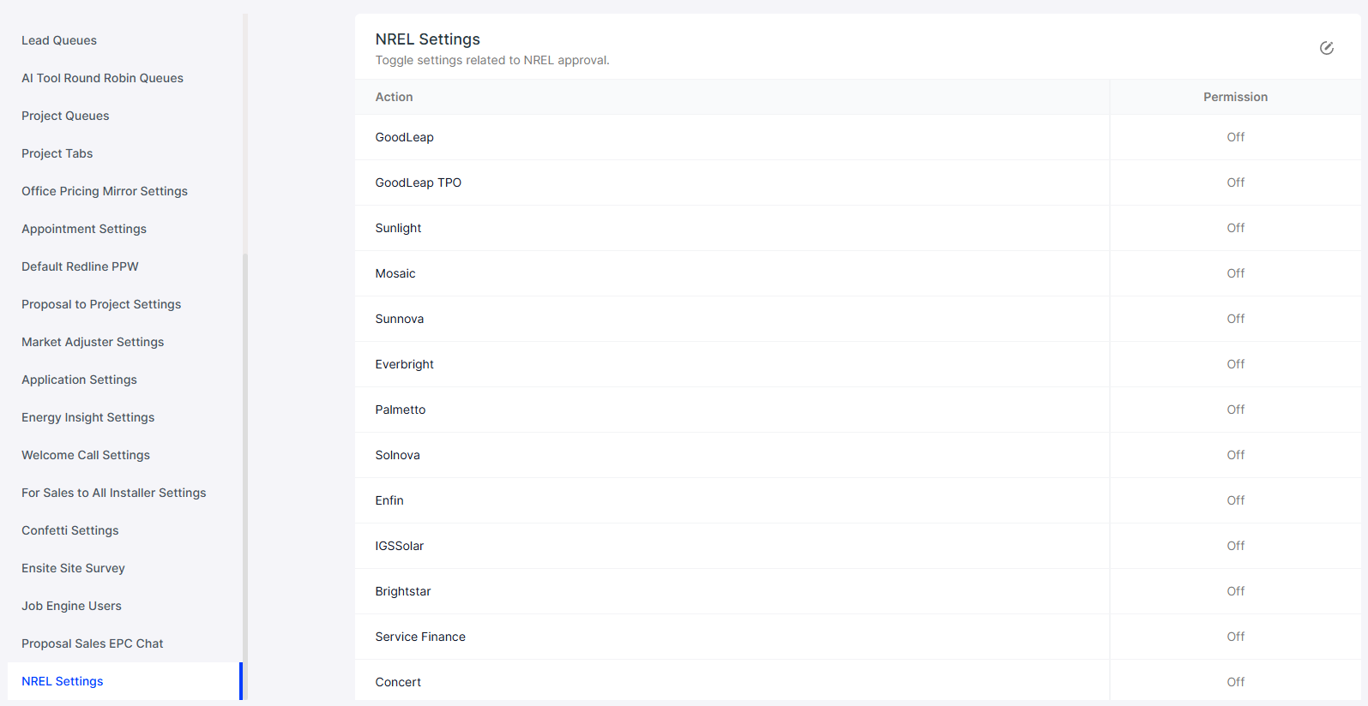Go to Project Queues

(x=65, y=116)
